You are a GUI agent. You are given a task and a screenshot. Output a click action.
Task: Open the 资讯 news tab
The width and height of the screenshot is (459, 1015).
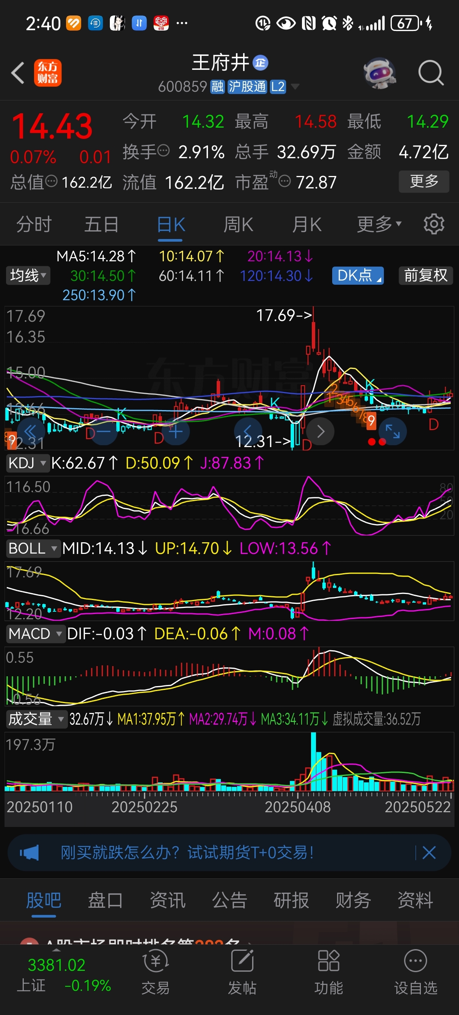point(168,900)
